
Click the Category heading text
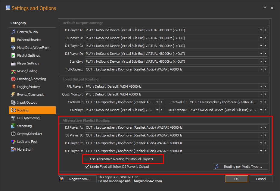[x=18, y=23]
